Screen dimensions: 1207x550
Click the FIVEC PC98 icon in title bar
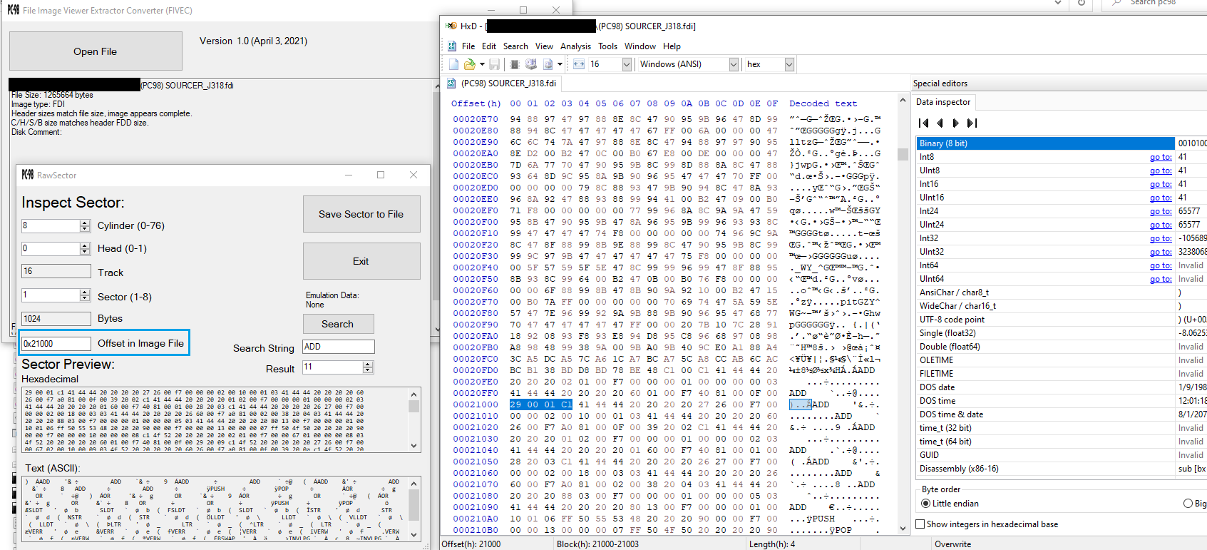click(13, 10)
